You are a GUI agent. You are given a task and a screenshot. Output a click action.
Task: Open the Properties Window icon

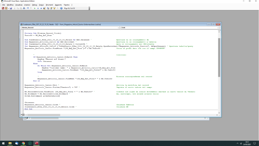pos(51,8)
